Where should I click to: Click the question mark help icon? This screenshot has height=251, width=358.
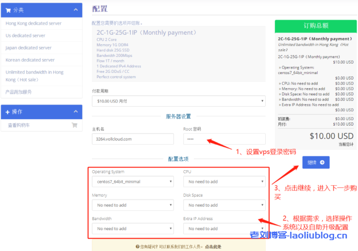tap(137, 247)
